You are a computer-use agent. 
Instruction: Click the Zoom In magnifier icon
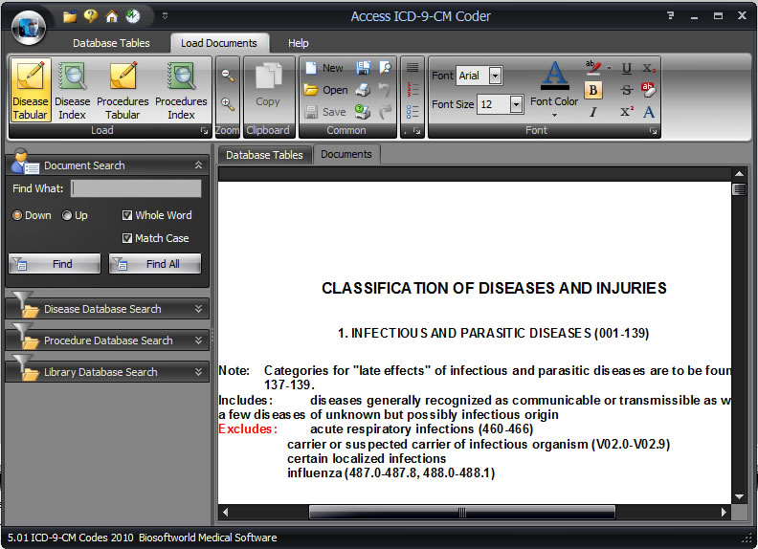coord(228,104)
